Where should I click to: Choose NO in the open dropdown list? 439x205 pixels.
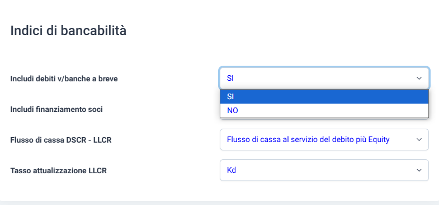pos(324,111)
